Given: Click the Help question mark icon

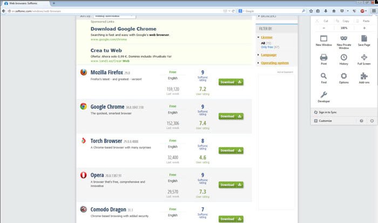Looking at the screenshot, I should pos(361,121).
